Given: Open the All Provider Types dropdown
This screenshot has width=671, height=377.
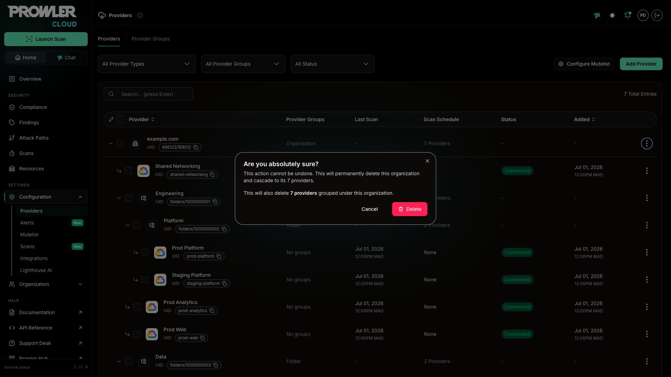Looking at the screenshot, I should [147, 64].
